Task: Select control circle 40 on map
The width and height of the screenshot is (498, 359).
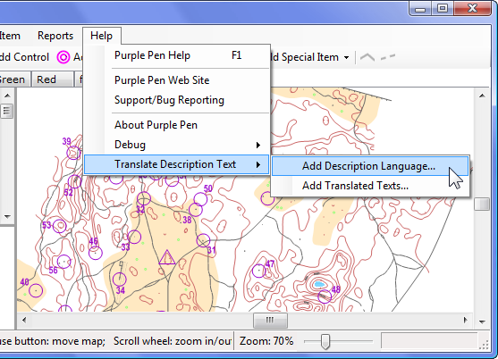Action: pos(36,291)
